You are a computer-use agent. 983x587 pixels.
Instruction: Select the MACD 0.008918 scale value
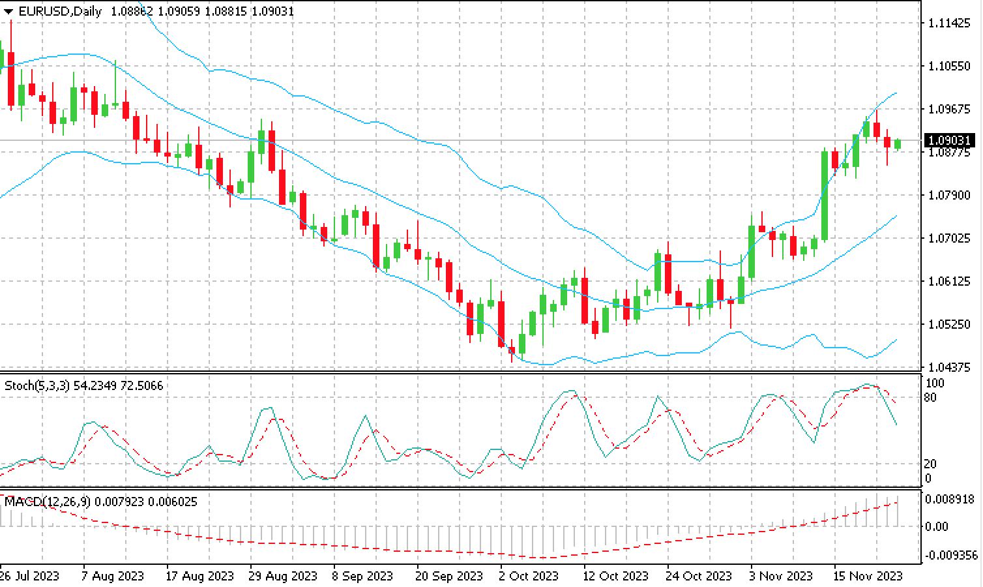[950, 500]
